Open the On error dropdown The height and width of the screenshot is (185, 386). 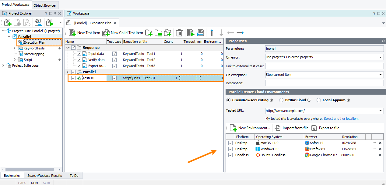tap(381, 57)
